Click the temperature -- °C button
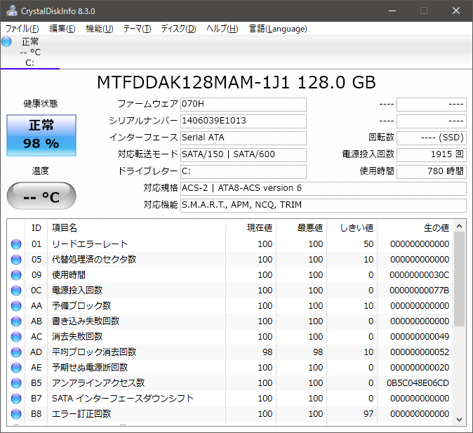 41,196
